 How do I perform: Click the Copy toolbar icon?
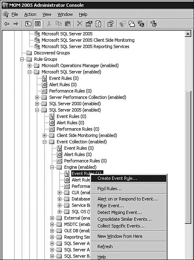(59, 24)
